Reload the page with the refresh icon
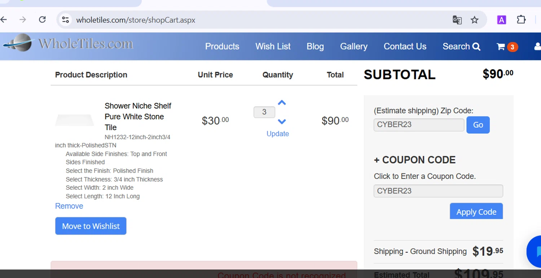The width and height of the screenshot is (541, 278). click(42, 19)
